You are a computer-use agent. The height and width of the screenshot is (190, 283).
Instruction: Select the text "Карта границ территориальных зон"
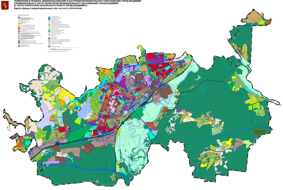(x=36, y=9)
